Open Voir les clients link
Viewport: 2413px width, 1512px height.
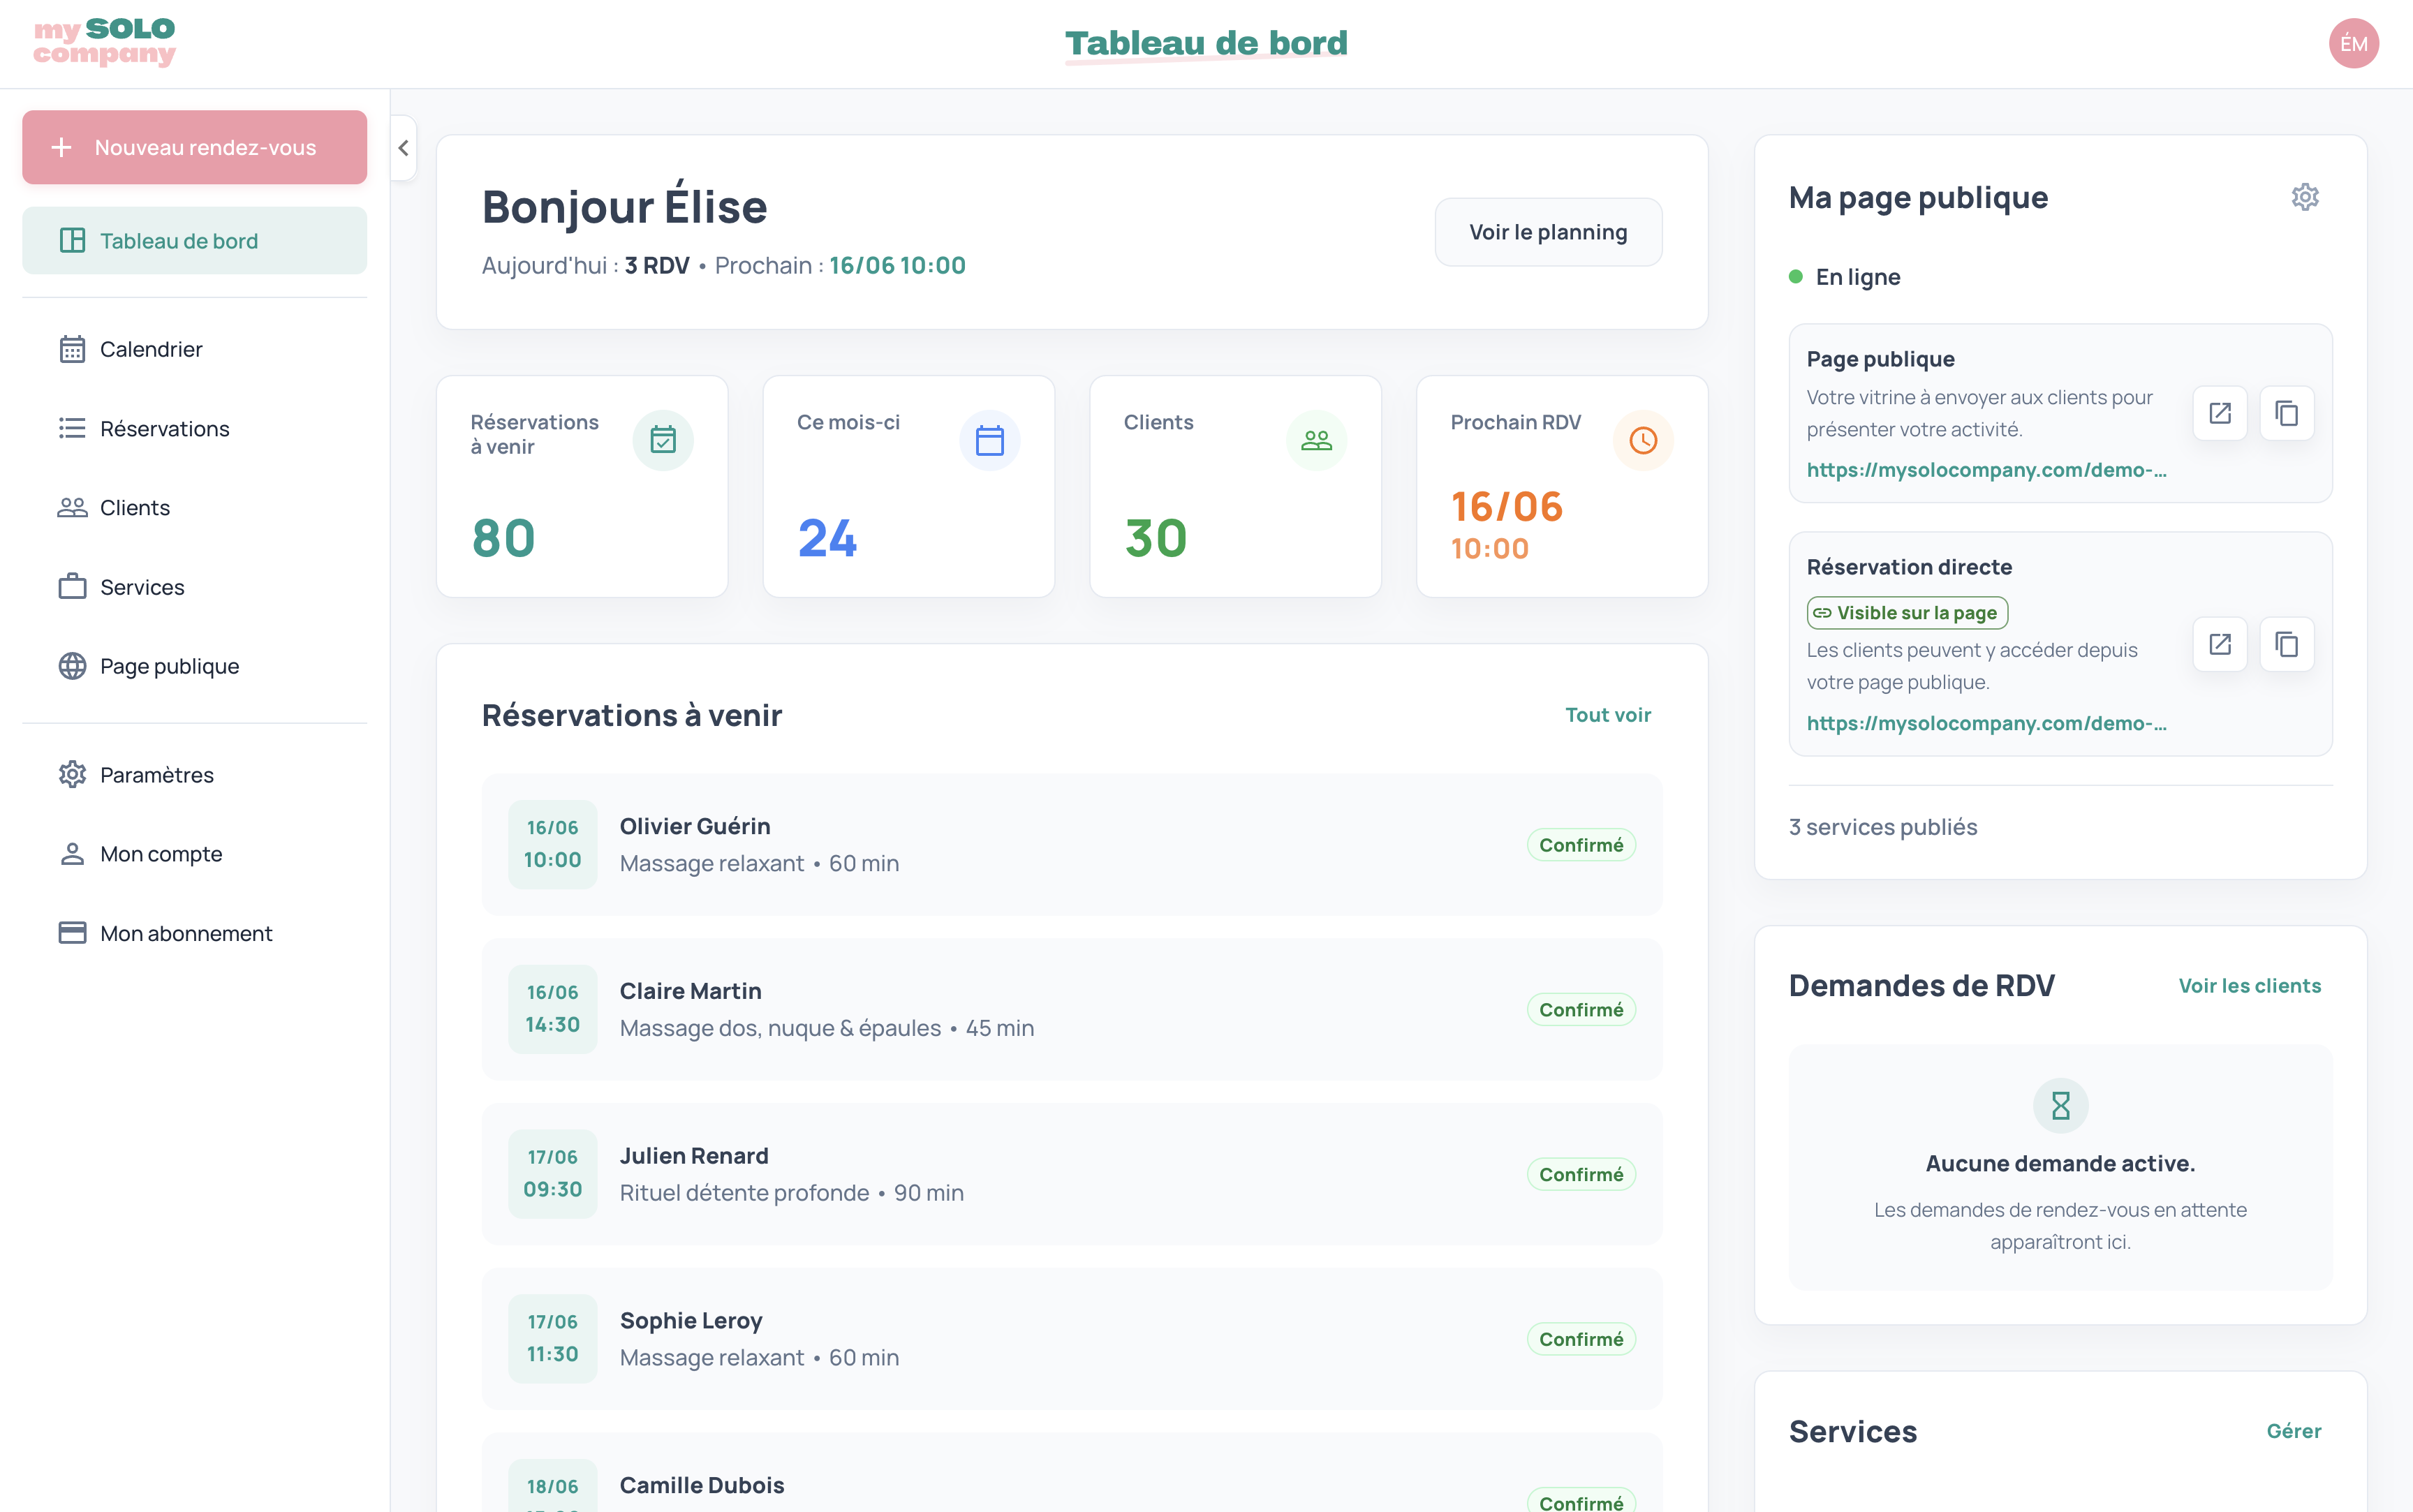tap(2249, 986)
